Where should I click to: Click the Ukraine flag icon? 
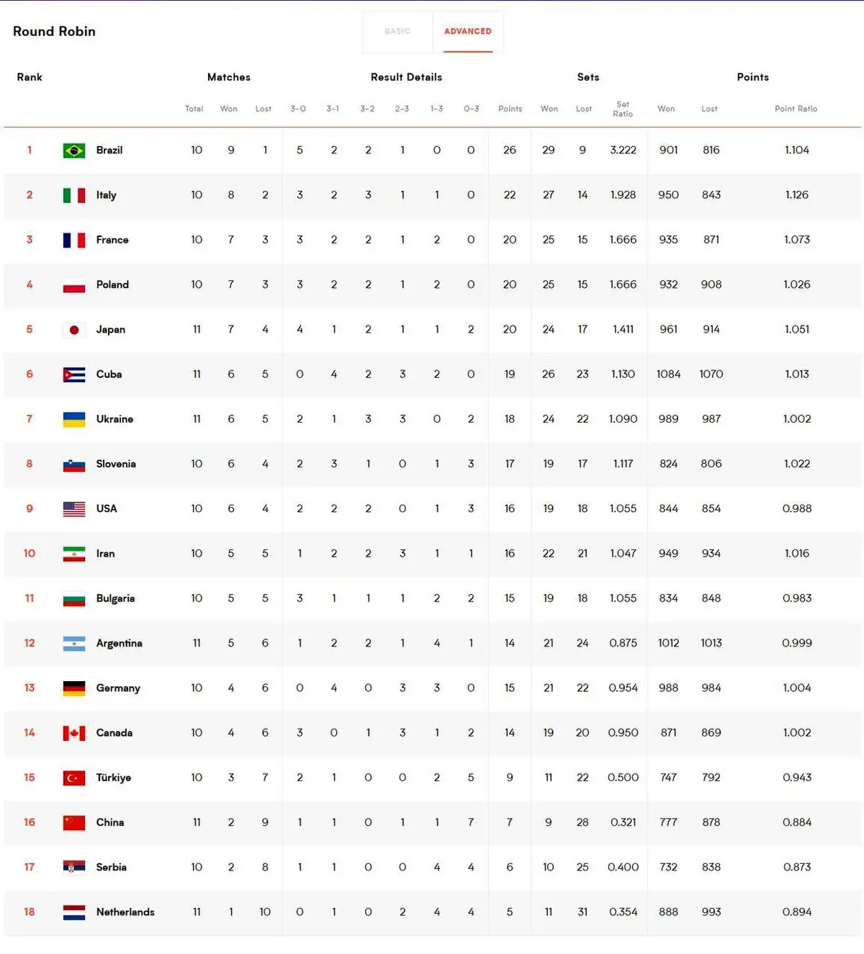pyautogui.click(x=74, y=419)
